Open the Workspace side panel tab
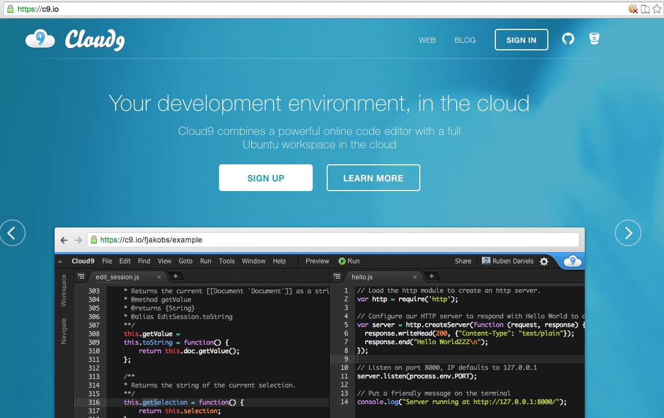The height and width of the screenshot is (418, 664). pyautogui.click(x=64, y=290)
